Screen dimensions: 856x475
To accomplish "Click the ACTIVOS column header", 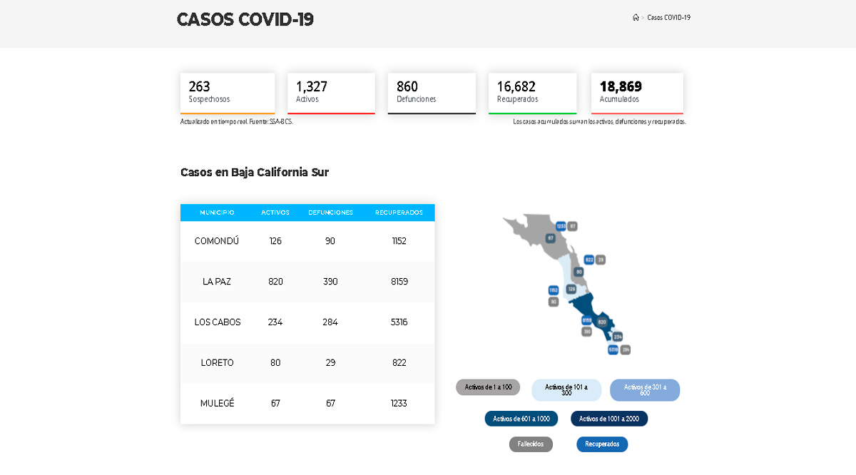I will [275, 213].
